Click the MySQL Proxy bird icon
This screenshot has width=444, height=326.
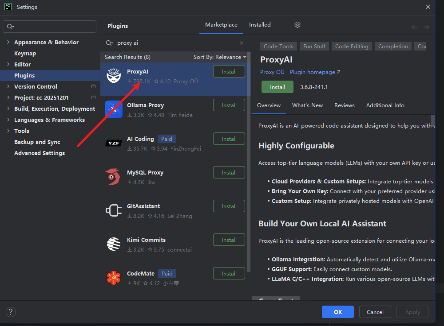pos(114,177)
